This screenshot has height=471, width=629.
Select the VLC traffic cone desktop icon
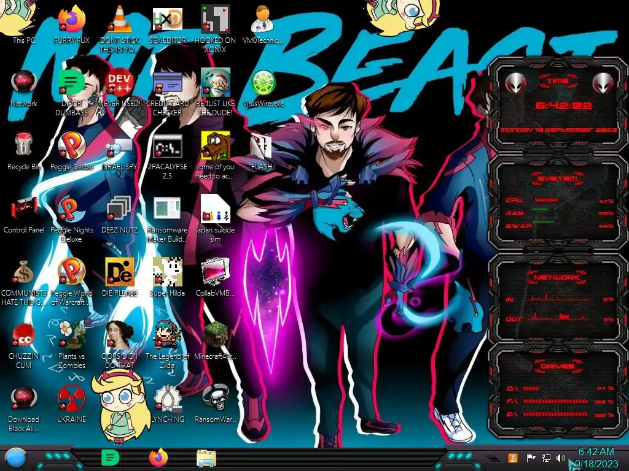(120, 19)
